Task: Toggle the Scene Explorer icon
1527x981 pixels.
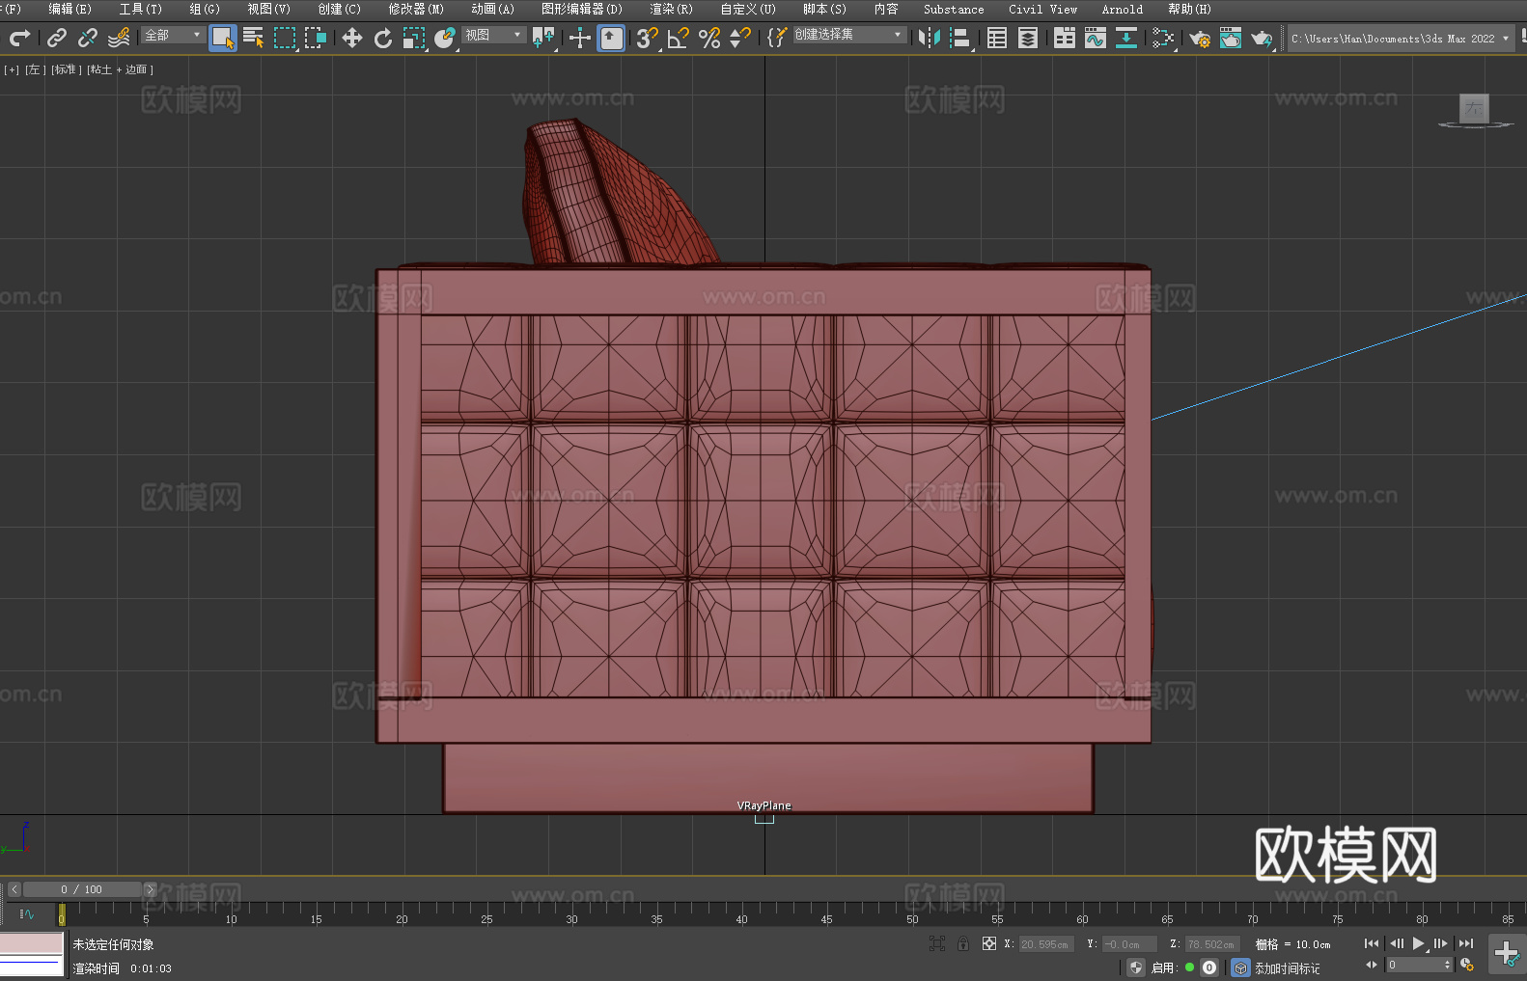Action: pos(997,38)
